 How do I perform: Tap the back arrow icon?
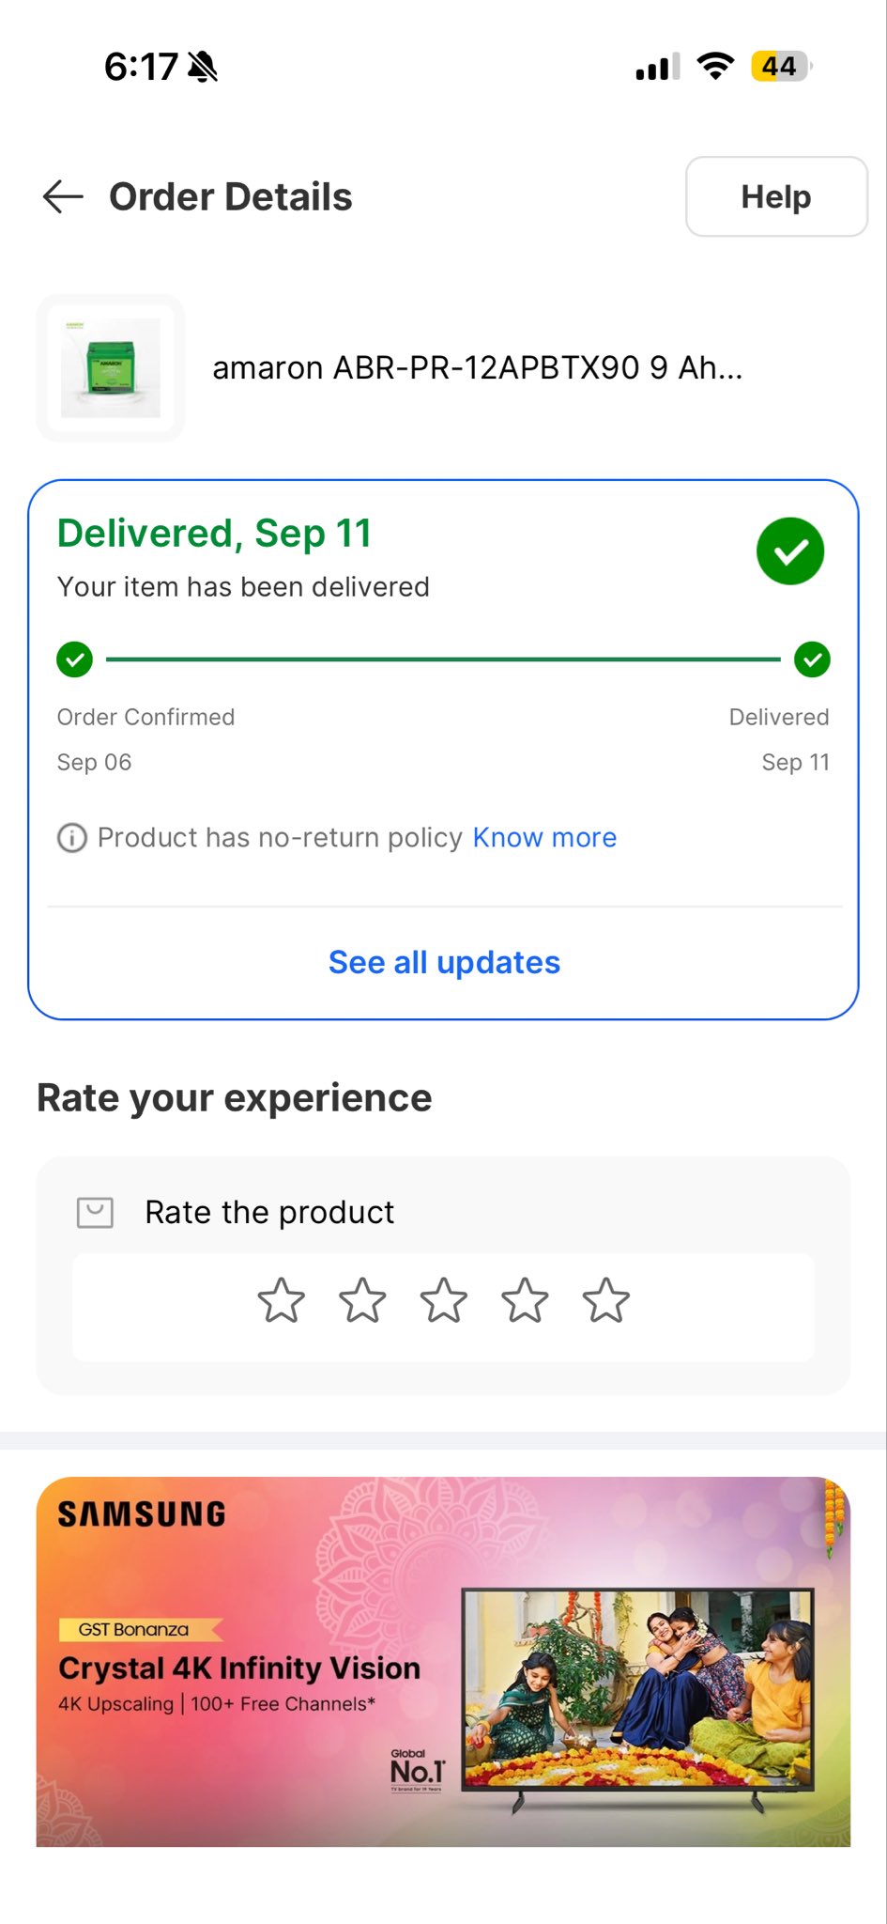click(x=63, y=197)
